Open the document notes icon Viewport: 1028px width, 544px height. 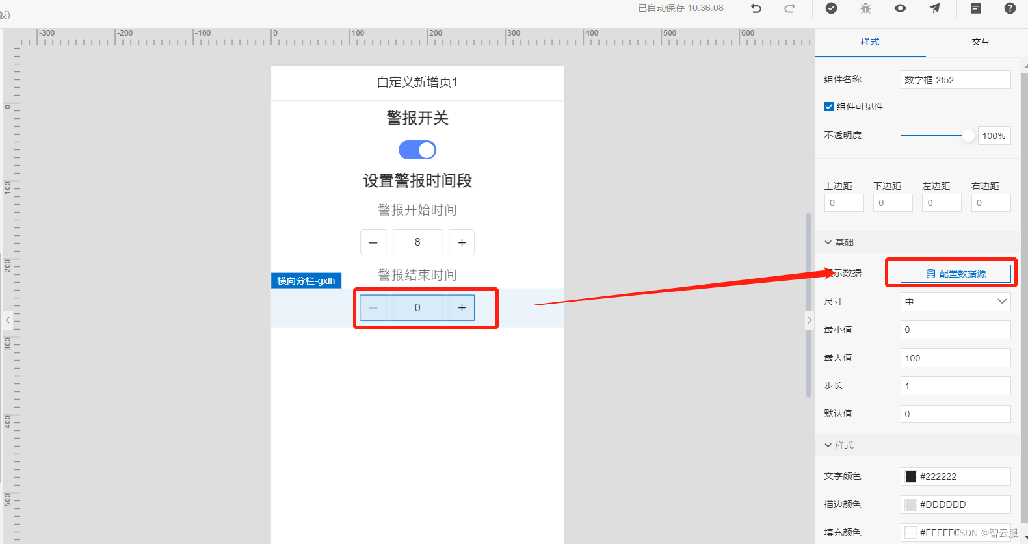[x=975, y=8]
